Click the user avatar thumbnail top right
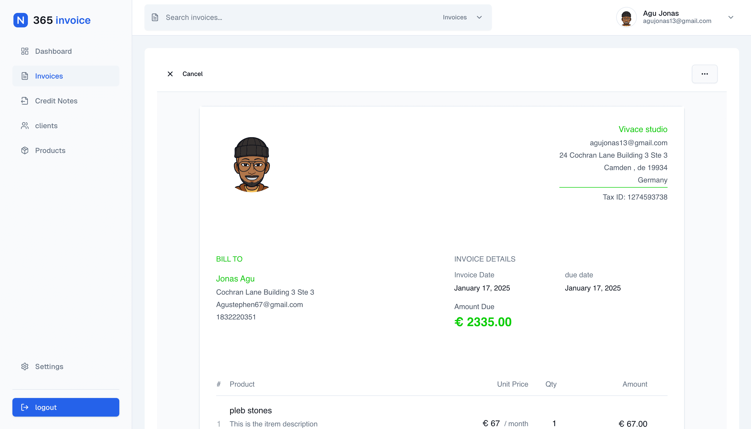Image resolution: width=751 pixels, height=429 pixels. pos(626,17)
